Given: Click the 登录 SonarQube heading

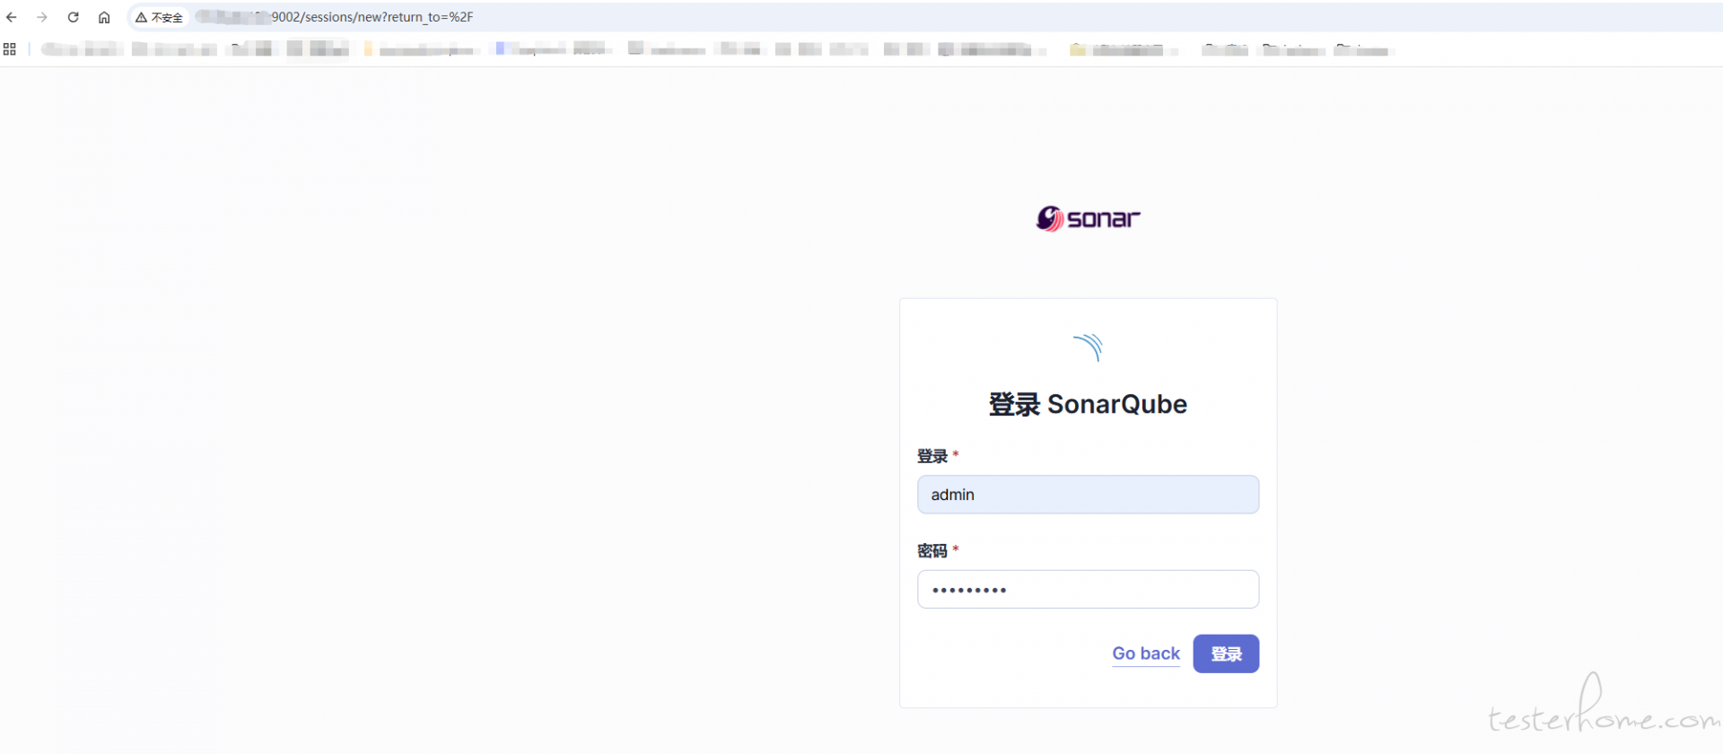Looking at the screenshot, I should [1088, 405].
